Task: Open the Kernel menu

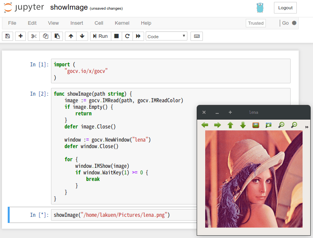Action: coord(122,23)
